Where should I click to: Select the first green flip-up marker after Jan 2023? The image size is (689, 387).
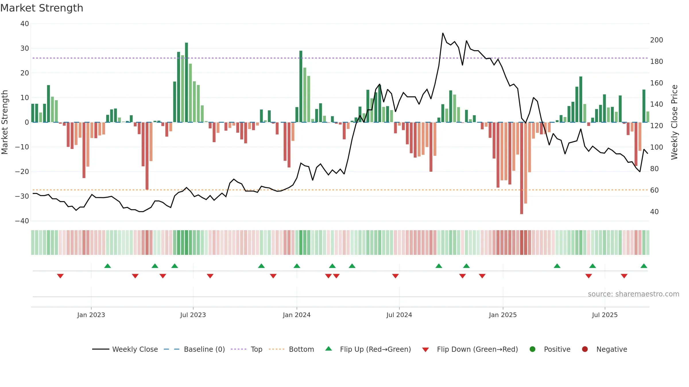pyautogui.click(x=108, y=266)
